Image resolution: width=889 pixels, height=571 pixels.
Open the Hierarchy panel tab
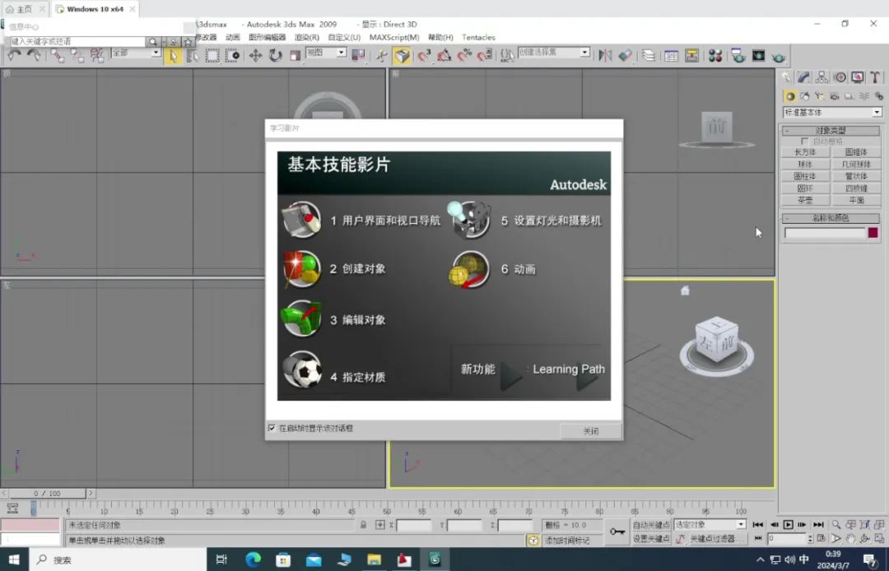[x=822, y=77]
